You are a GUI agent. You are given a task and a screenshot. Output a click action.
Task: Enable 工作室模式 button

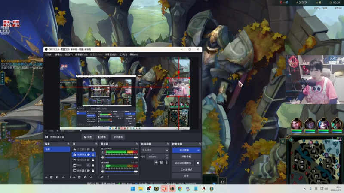(x=186, y=169)
